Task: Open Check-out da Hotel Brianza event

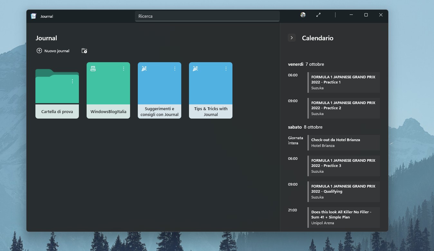Action: tap(344, 143)
